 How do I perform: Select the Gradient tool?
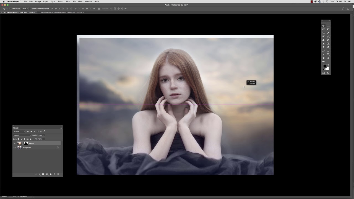pyautogui.click(x=328, y=44)
